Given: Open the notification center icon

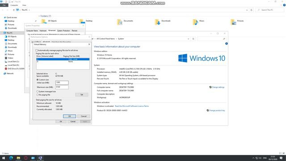Looking at the screenshot, I should point(281,158).
